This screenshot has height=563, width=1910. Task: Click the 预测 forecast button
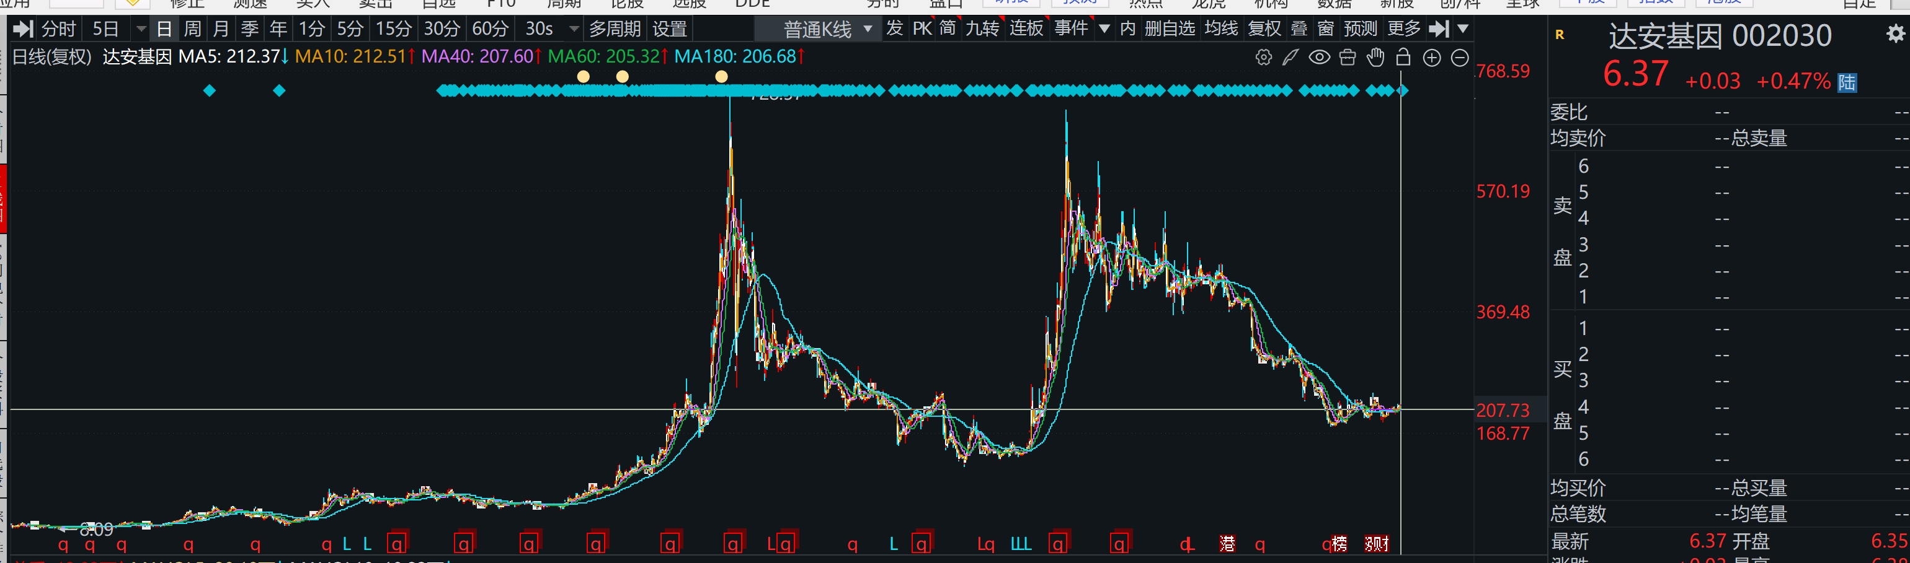click(x=1361, y=28)
